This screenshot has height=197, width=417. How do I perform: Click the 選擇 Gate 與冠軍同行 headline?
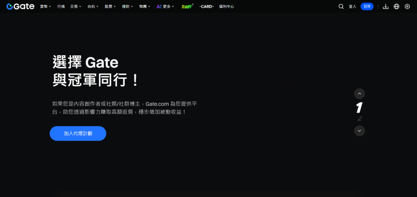96,71
